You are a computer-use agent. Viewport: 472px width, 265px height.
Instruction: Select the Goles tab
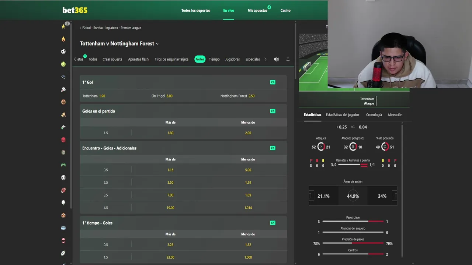[x=200, y=59]
